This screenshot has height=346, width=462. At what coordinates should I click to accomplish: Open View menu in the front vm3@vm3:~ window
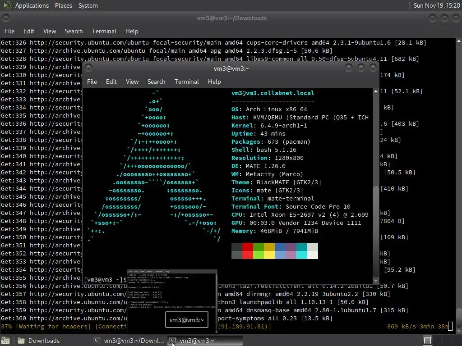132,82
